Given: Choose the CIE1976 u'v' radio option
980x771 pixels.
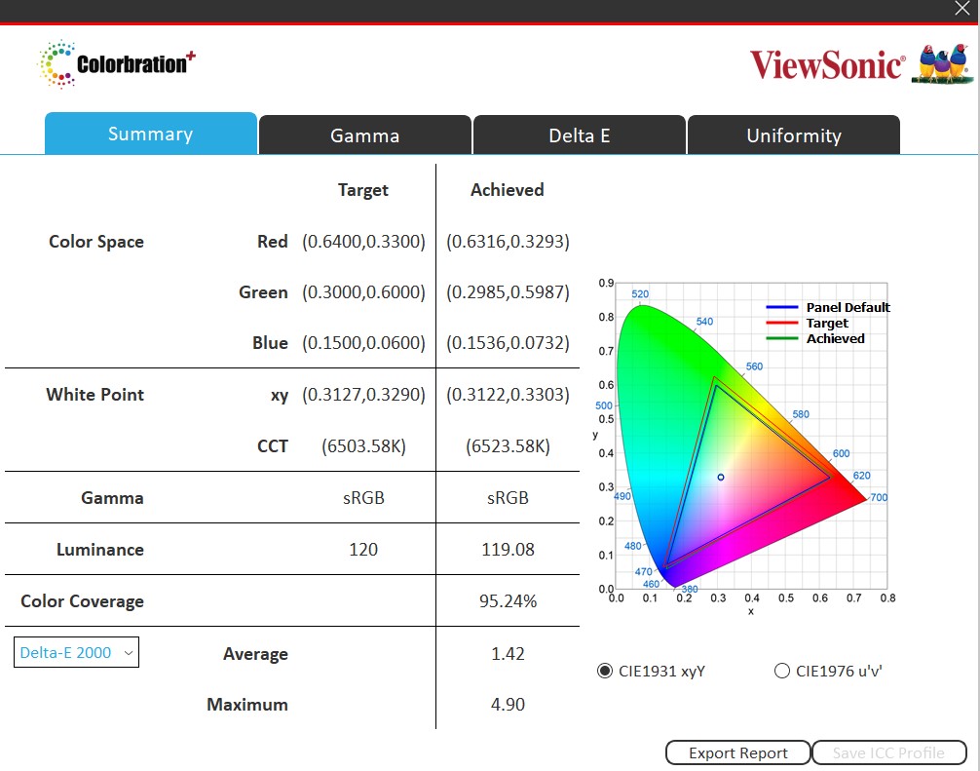Looking at the screenshot, I should click(x=781, y=671).
